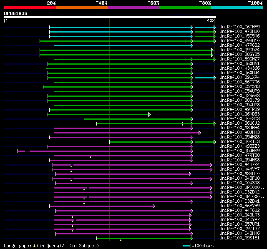Select the UniRef100_B6T7M6 label

pos(239,82)
